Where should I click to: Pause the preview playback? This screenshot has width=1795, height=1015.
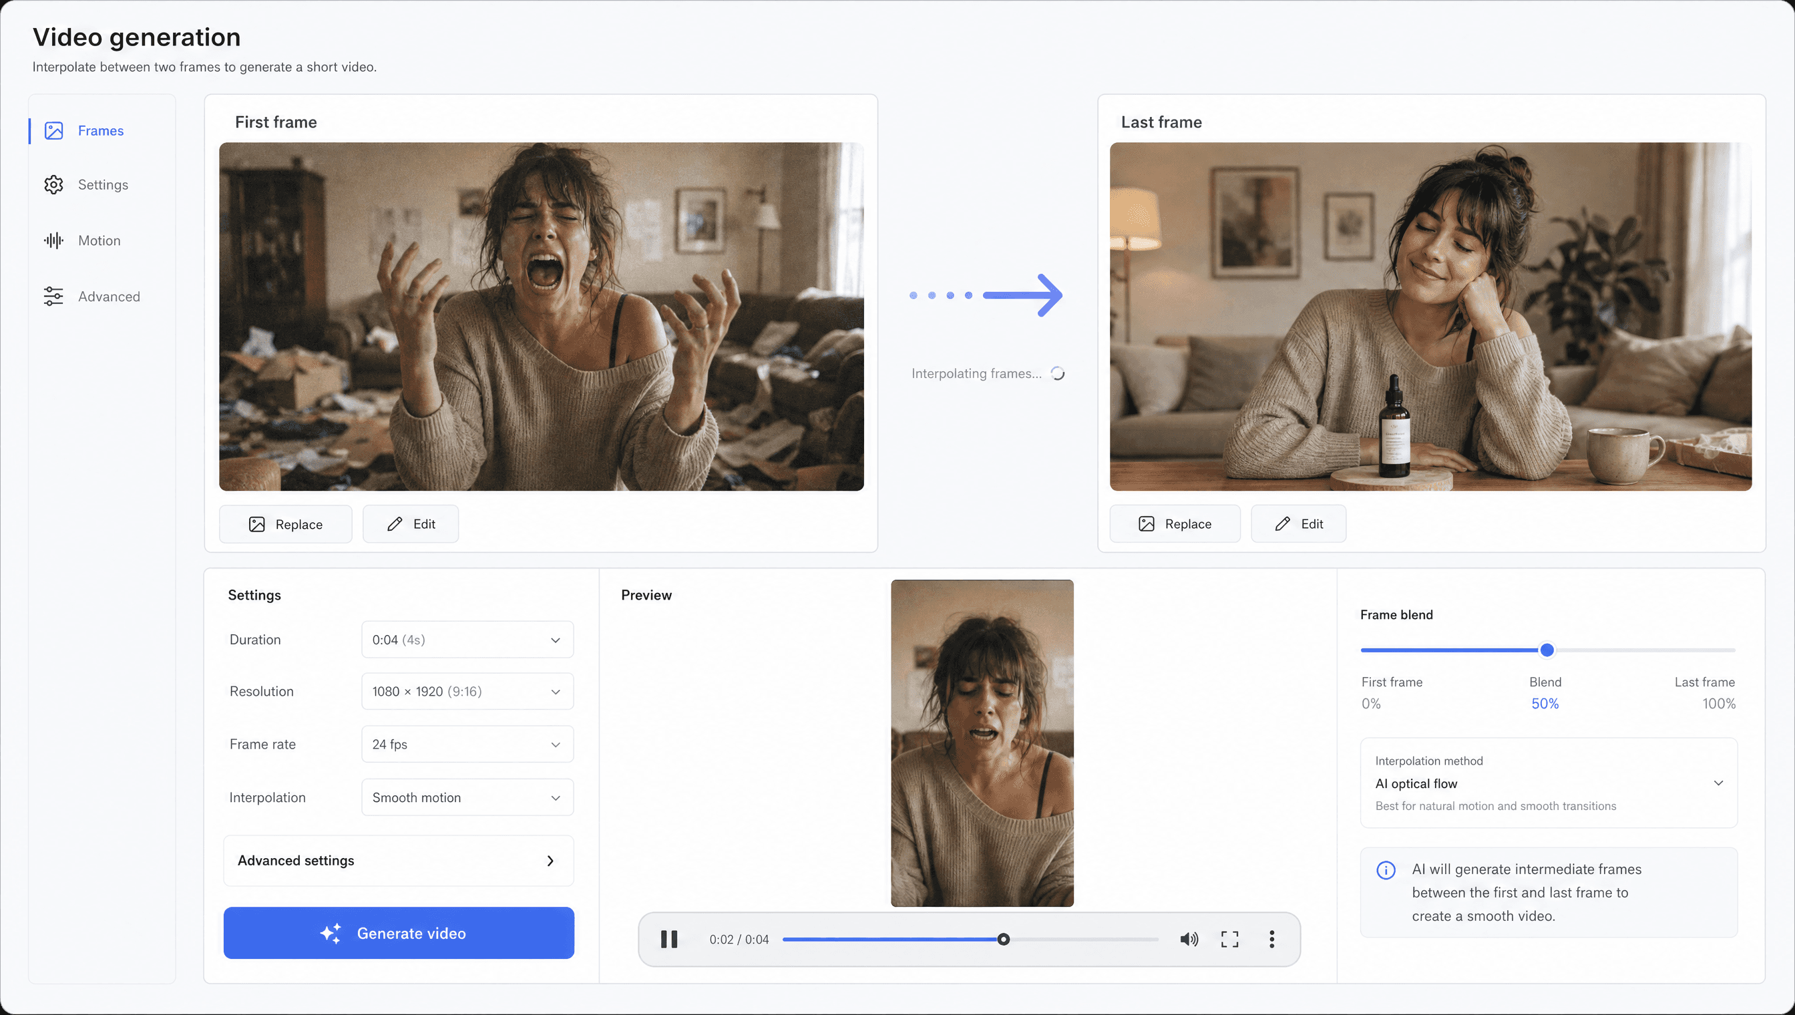coord(669,940)
